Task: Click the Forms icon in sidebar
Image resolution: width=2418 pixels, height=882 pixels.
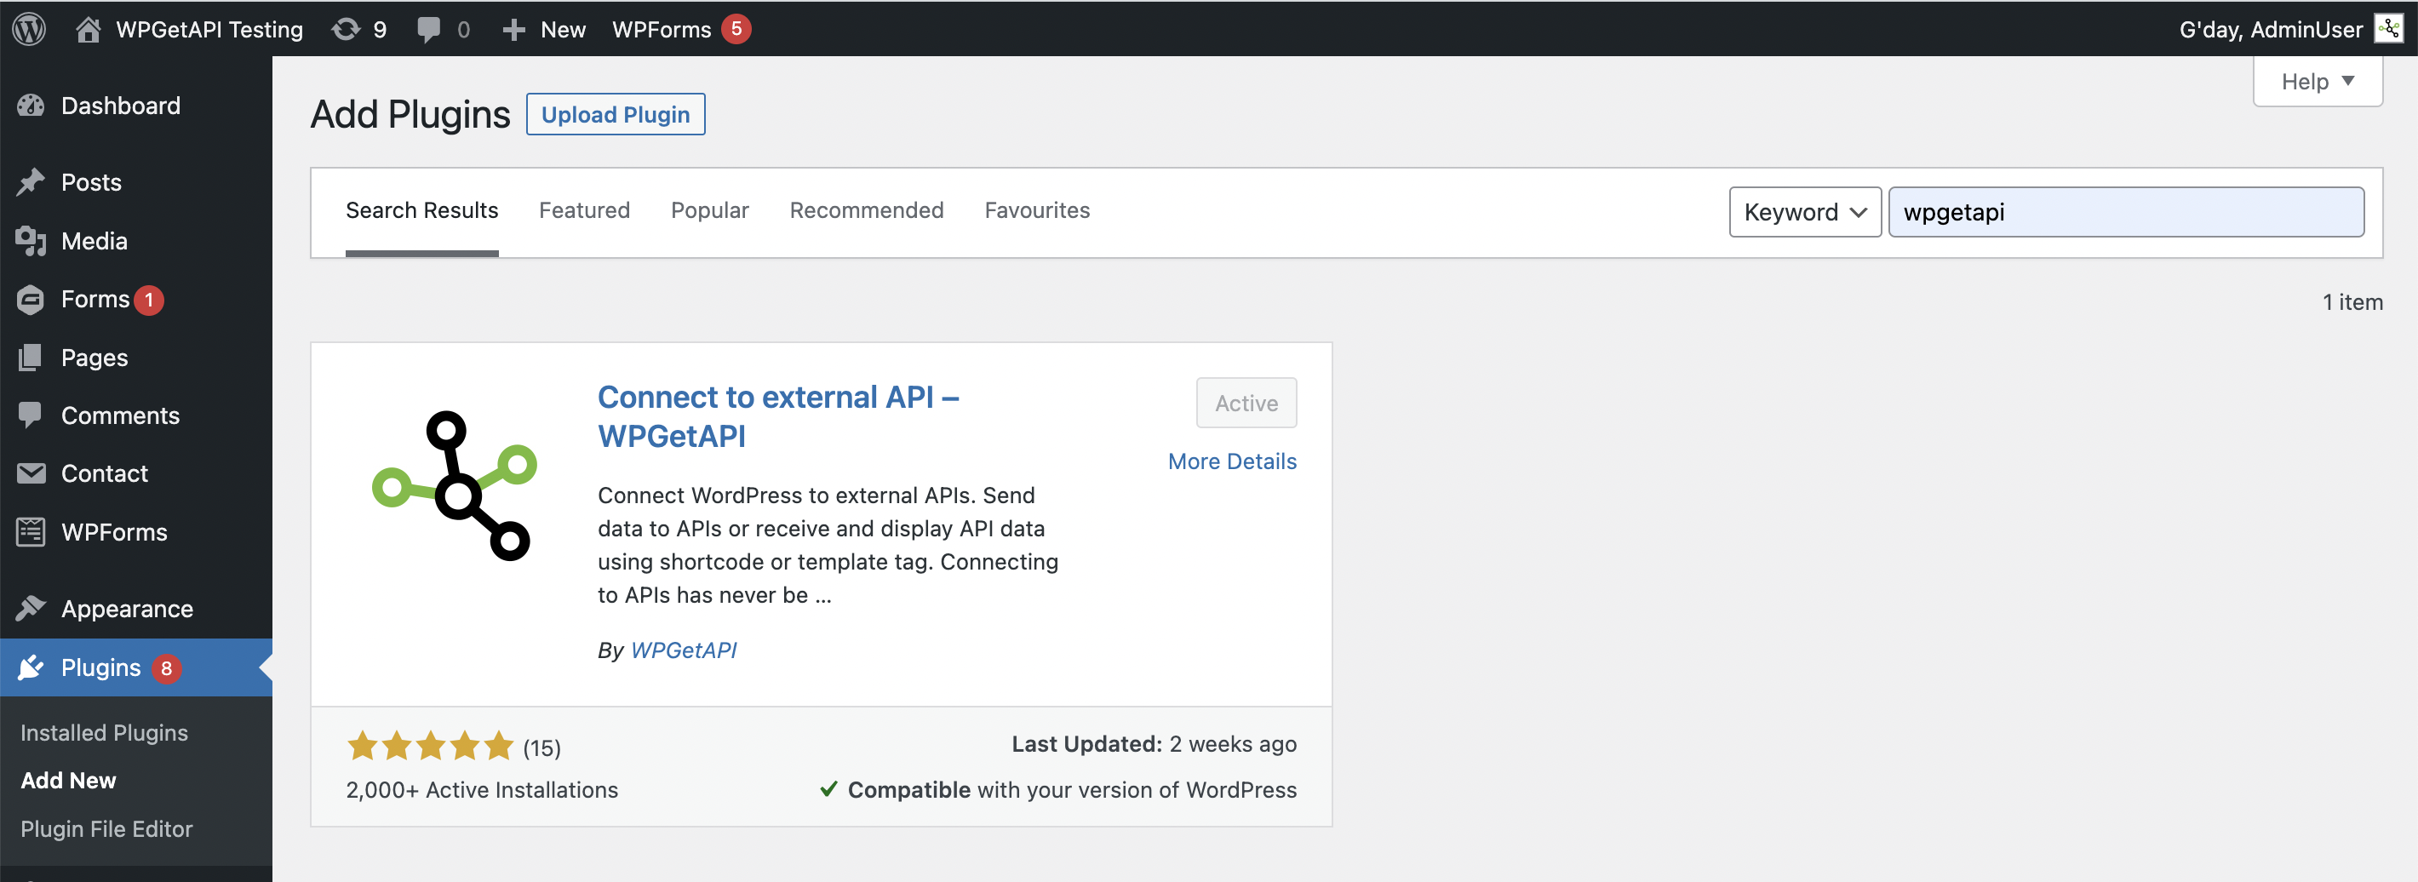Action: [31, 300]
